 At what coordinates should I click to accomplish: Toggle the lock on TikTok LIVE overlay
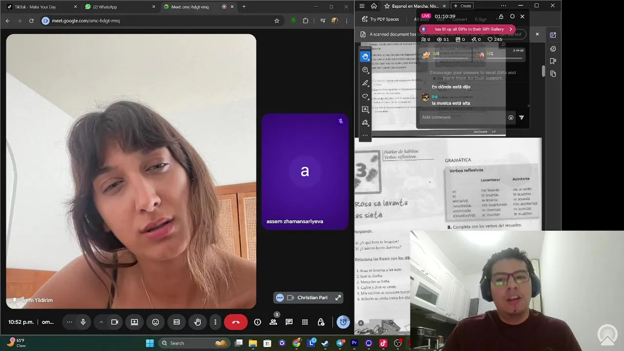501,17
